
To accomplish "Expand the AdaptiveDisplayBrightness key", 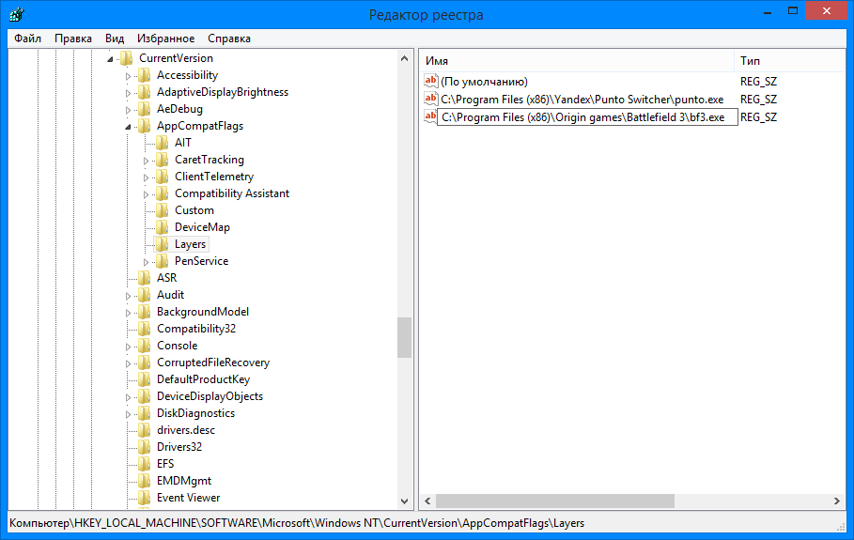I will click(128, 93).
